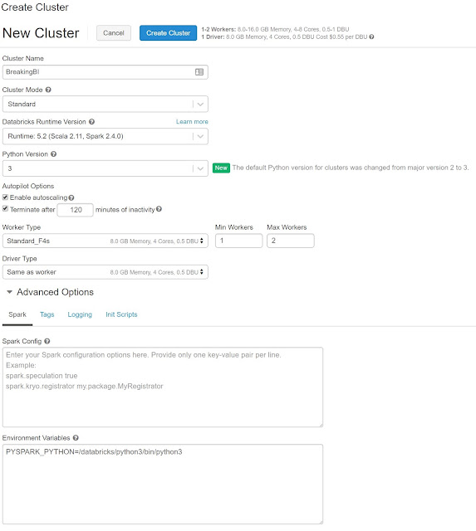Switch to the Tags tab
Image resolution: width=476 pixels, height=531 pixels.
coord(47,314)
